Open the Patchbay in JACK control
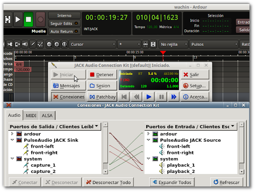255x192 pixels. coord(102,97)
